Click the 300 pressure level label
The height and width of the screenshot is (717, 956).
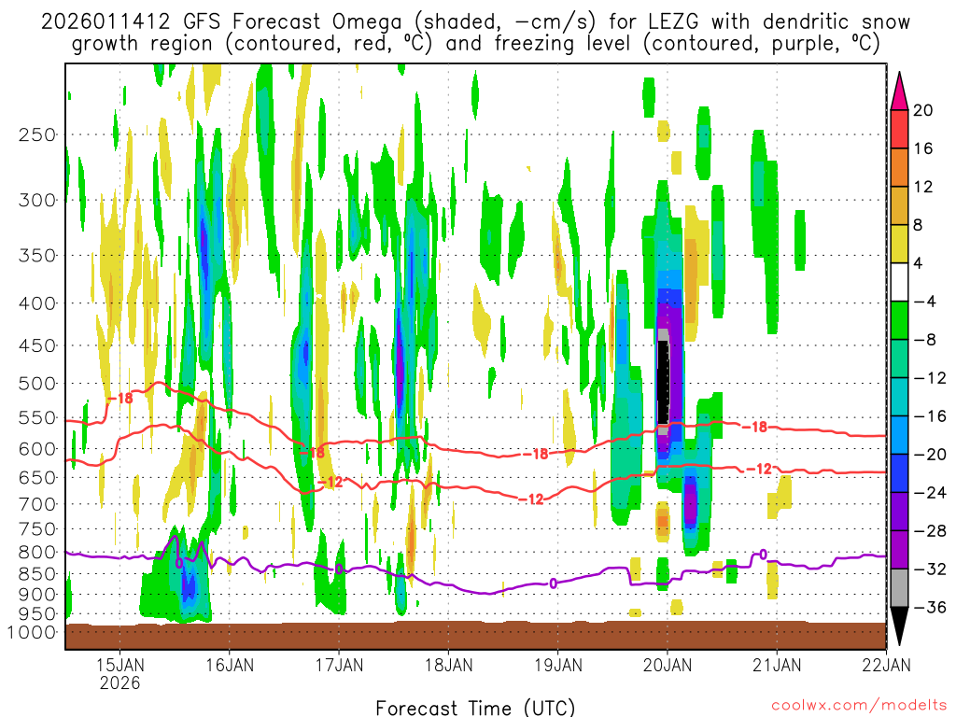pyautogui.click(x=37, y=200)
